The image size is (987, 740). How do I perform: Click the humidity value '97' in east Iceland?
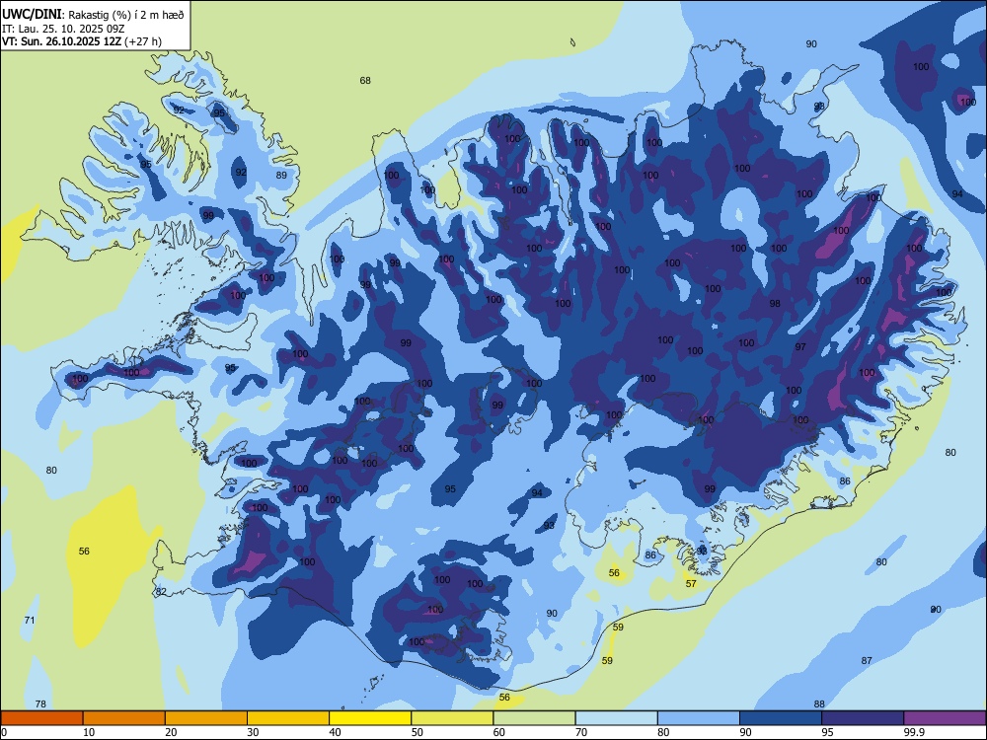800,346
